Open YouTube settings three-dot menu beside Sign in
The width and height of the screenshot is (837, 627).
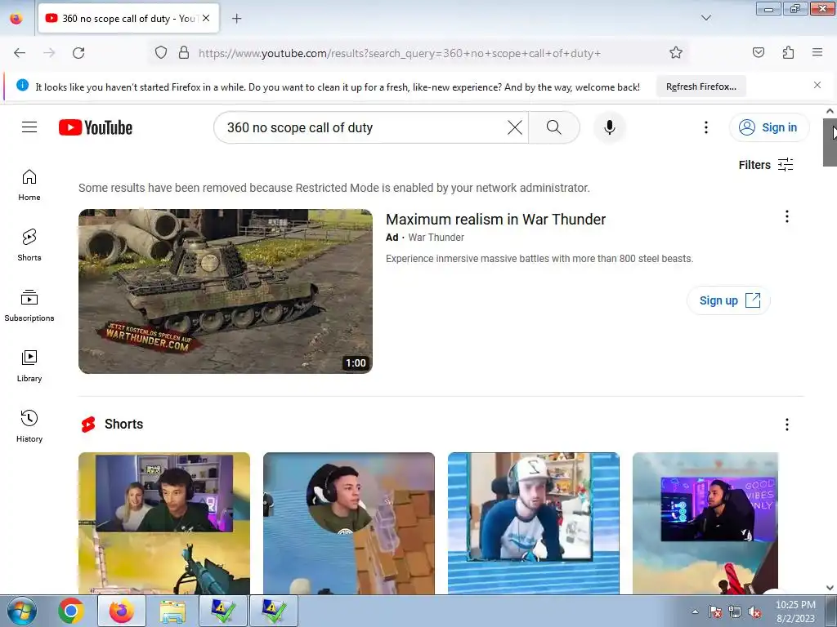pos(705,127)
